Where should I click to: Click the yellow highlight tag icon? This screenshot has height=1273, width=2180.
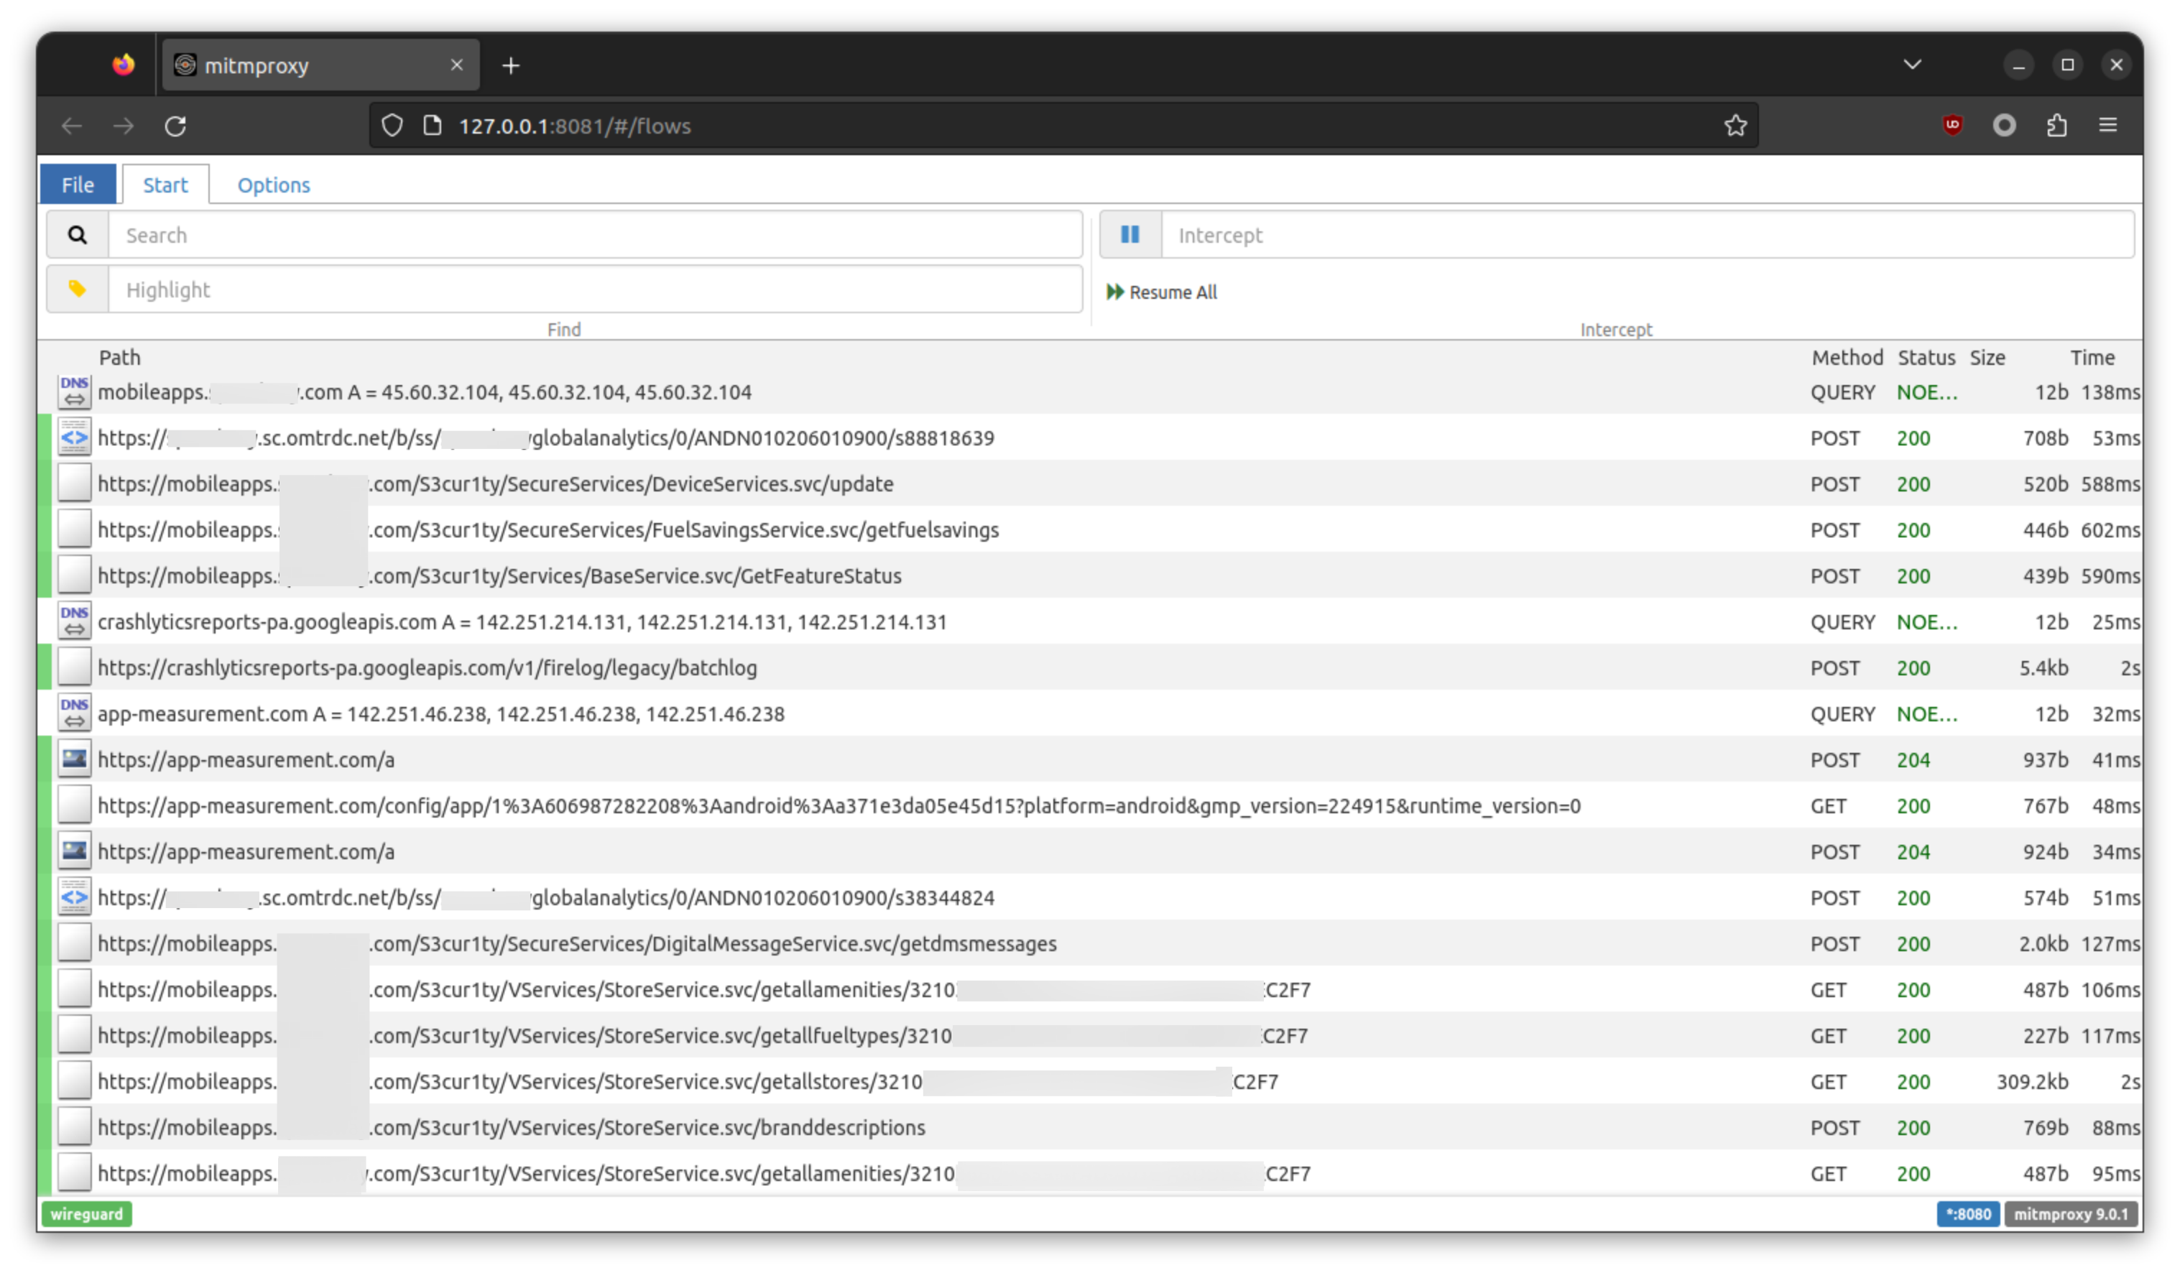click(x=77, y=289)
